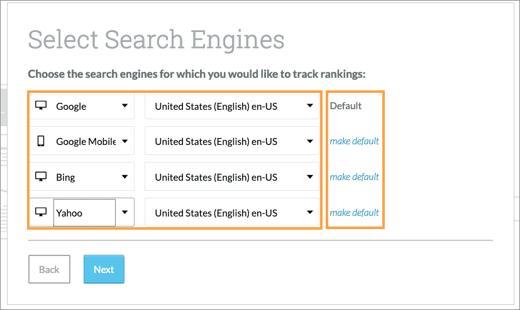Click the desktop monitor icon beside Yahoo

41,213
